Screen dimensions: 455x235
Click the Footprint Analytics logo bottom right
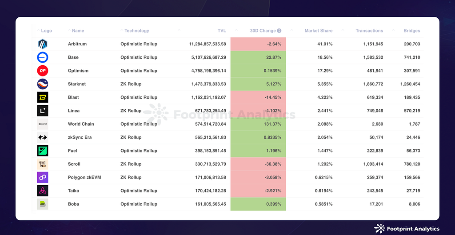tap(407, 229)
